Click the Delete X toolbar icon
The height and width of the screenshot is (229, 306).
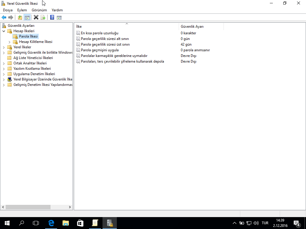pyautogui.click(x=36, y=18)
